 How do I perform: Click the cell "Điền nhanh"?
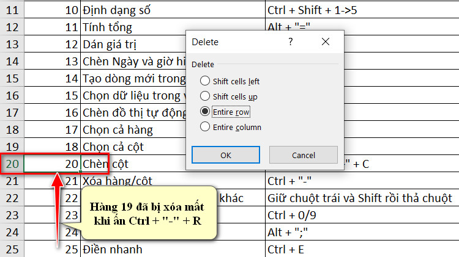pos(173,249)
